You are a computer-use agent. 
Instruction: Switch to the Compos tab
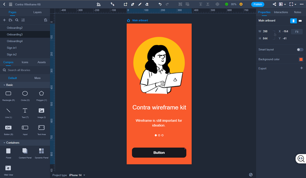(x=8, y=62)
